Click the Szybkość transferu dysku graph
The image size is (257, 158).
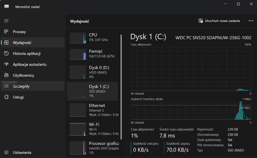click(x=191, y=110)
